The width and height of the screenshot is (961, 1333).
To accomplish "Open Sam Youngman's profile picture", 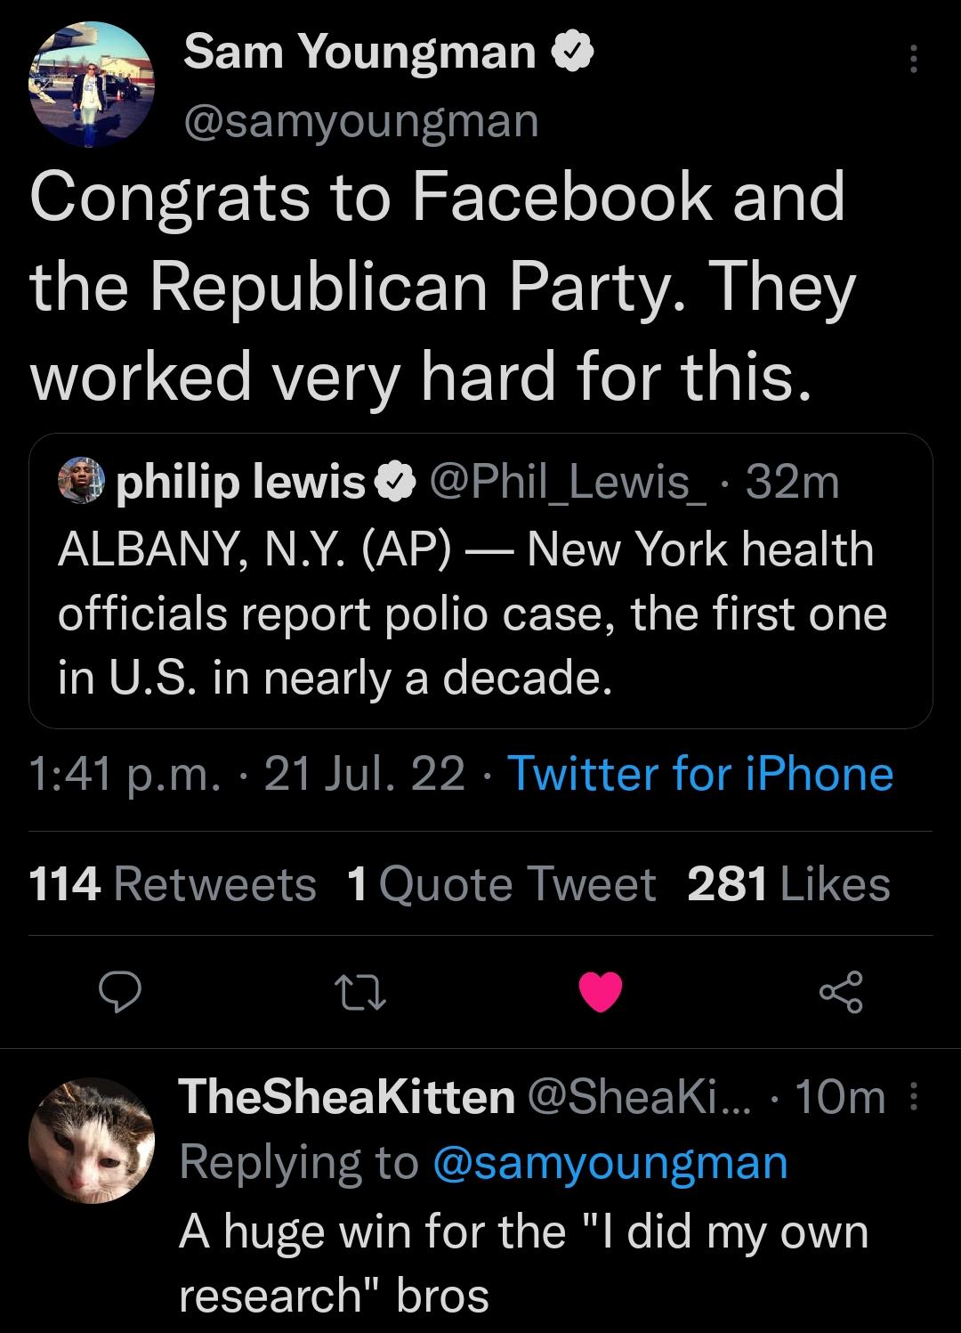I will [93, 85].
